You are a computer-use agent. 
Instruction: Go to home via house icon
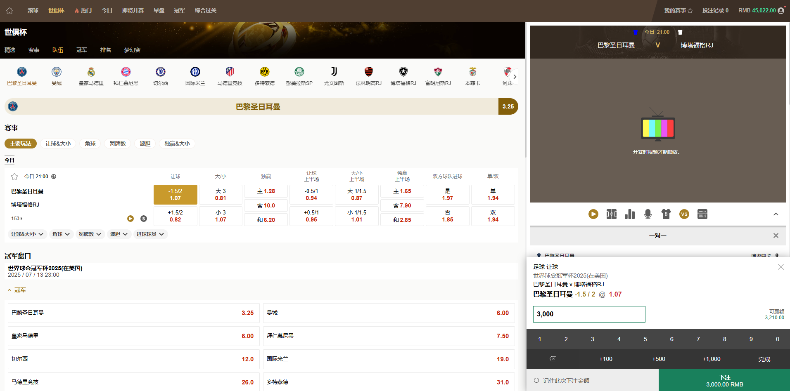(x=9, y=11)
